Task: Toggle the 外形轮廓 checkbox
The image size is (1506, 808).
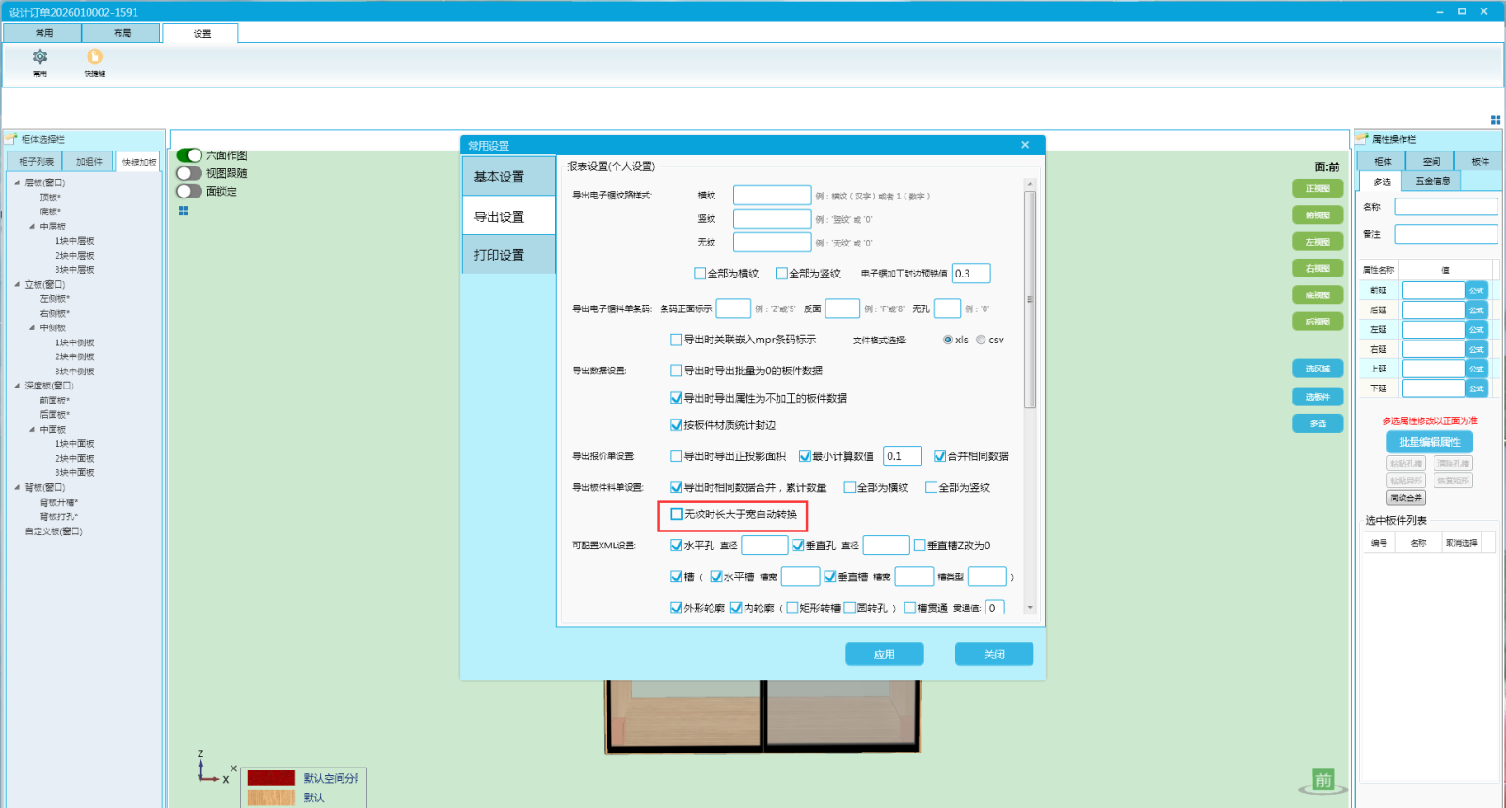Action: point(676,609)
